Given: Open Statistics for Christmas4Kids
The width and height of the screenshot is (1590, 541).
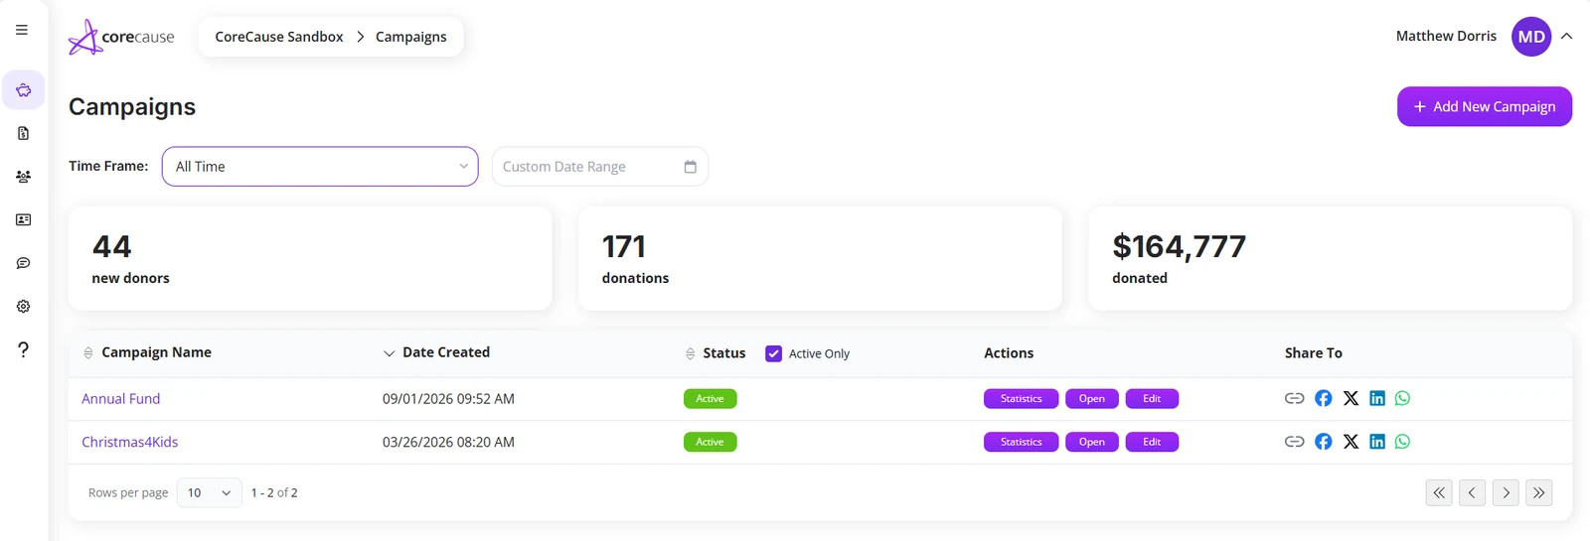Looking at the screenshot, I should (x=1022, y=442).
